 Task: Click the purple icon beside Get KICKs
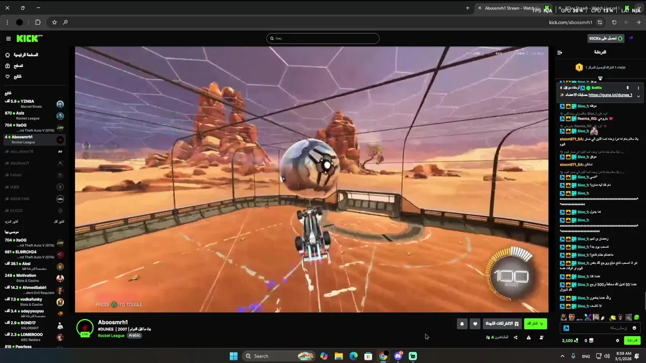click(x=631, y=38)
